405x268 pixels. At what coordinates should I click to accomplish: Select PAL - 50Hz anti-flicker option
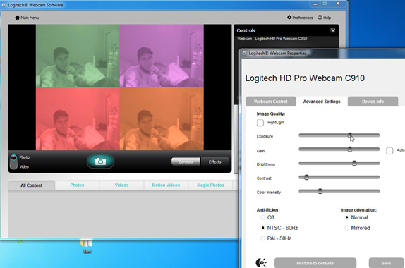(263, 238)
